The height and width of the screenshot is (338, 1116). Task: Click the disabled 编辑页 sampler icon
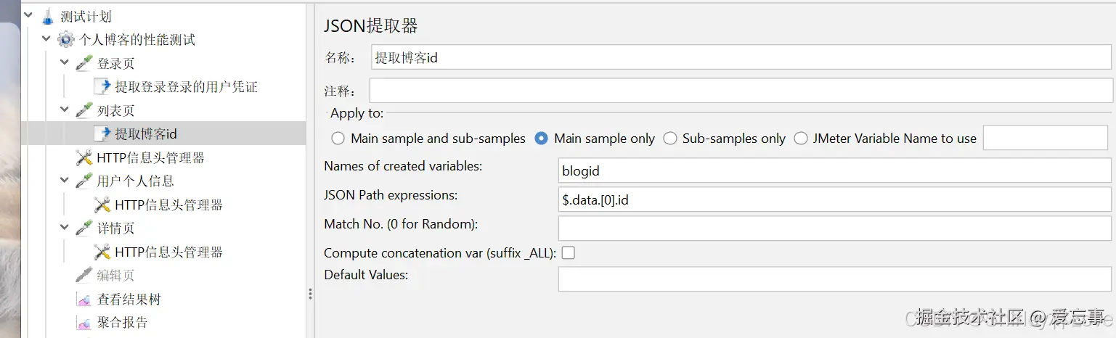point(84,276)
